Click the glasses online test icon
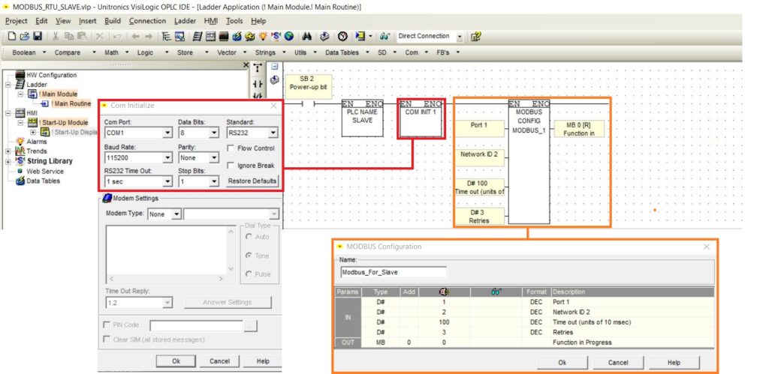769x374 pixels. (384, 36)
